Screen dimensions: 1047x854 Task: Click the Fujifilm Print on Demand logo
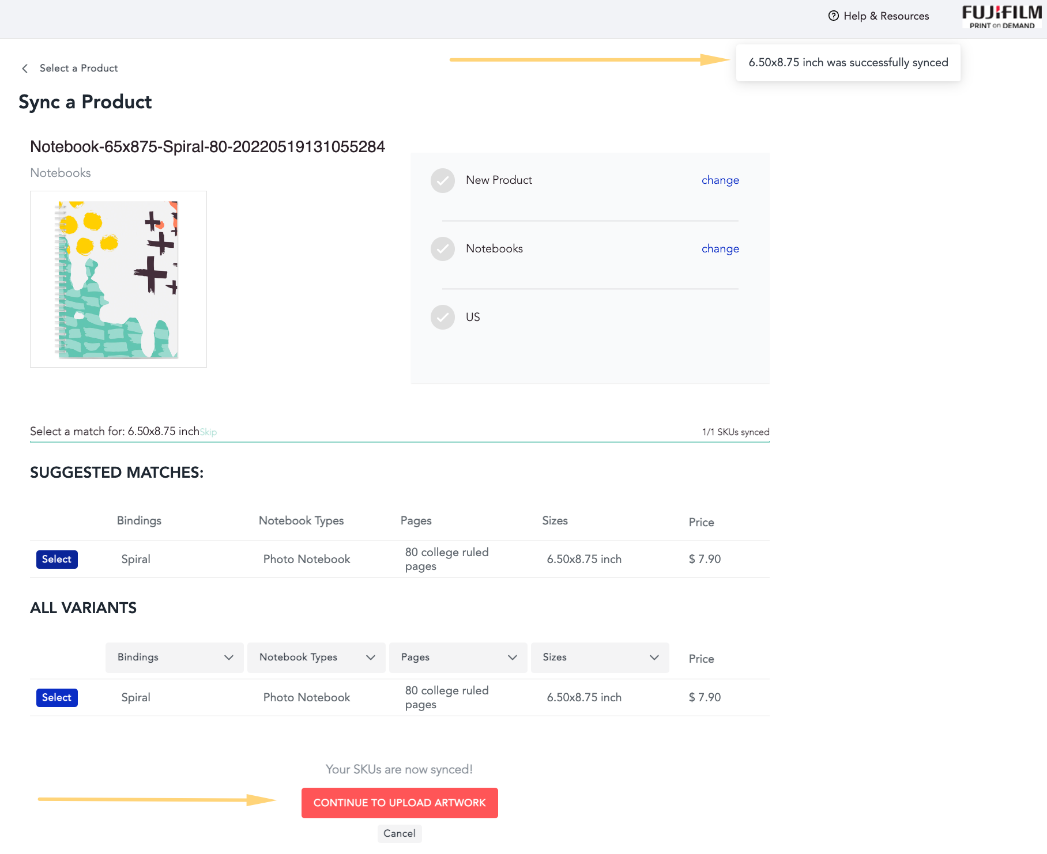(x=1002, y=17)
